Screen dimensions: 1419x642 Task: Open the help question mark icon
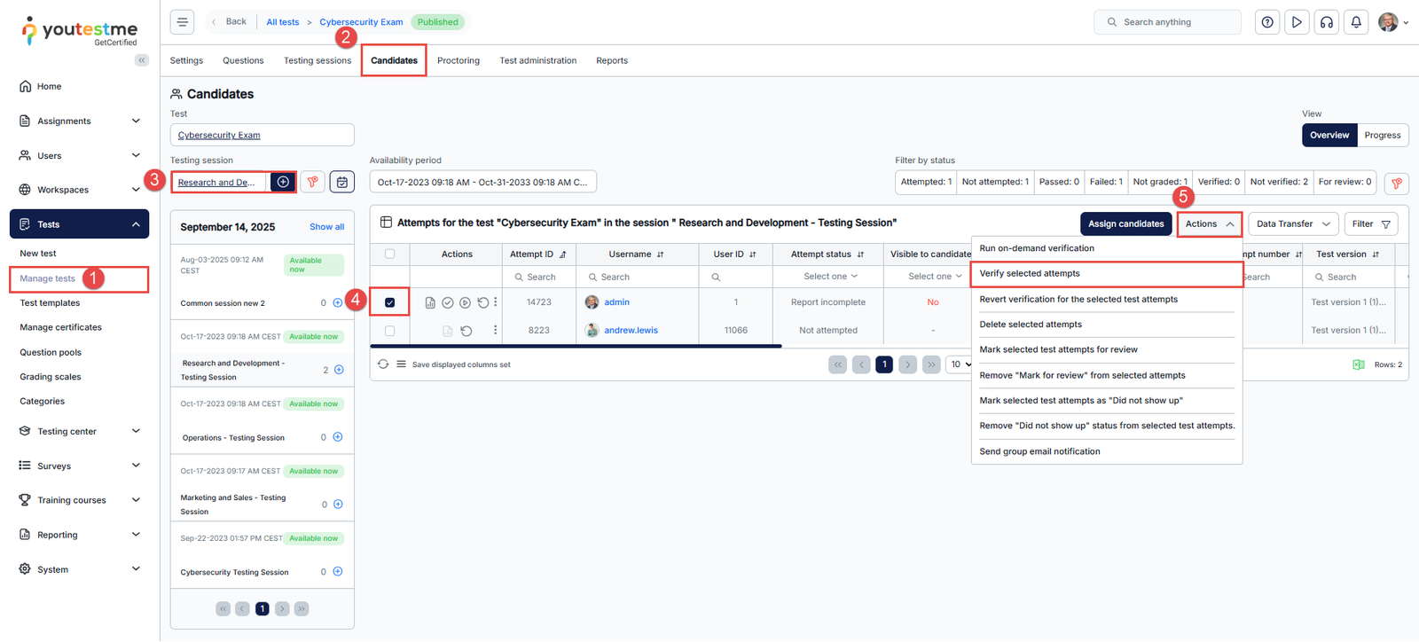[x=1267, y=22]
